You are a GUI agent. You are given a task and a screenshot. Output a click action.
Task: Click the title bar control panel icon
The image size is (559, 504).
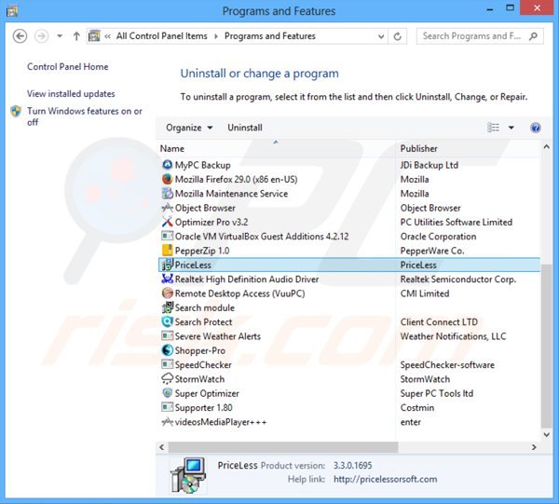point(12,11)
